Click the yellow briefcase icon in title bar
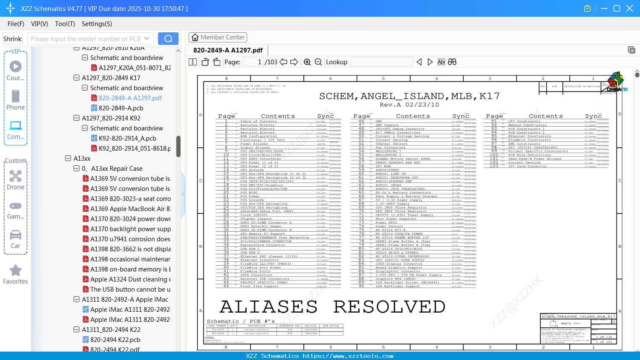Image resolution: width=640 pixels, height=360 pixels. coord(587,8)
